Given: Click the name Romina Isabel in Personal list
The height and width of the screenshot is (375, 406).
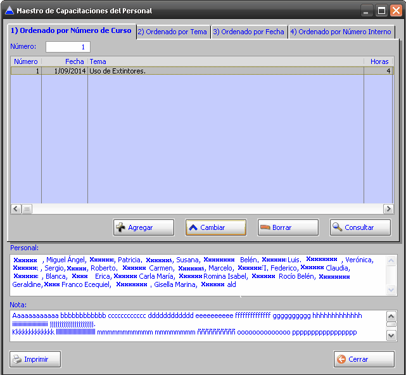Looking at the screenshot, I should [x=225, y=276].
